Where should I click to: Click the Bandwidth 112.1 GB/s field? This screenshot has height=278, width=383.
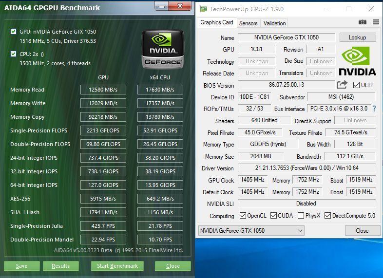tap(350, 156)
